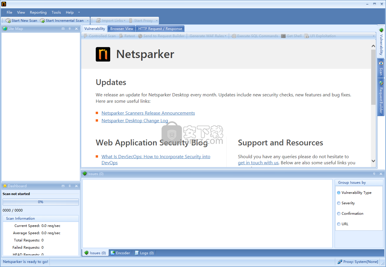Click the Start Incremental Scan icon
386x267 pixels.
(42, 21)
